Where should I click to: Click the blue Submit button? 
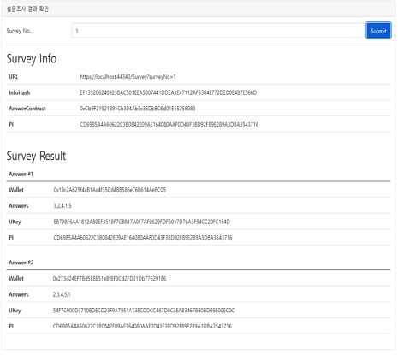378,31
